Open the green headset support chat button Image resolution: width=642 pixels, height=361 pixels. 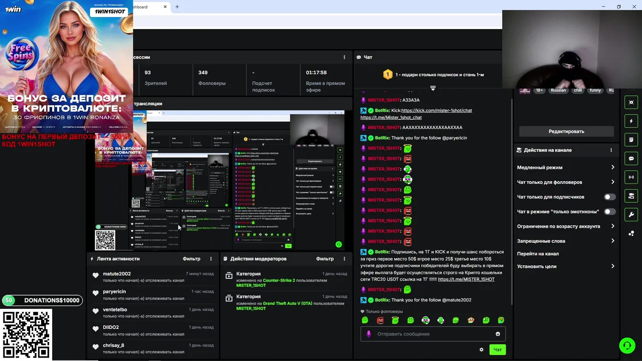point(626,345)
